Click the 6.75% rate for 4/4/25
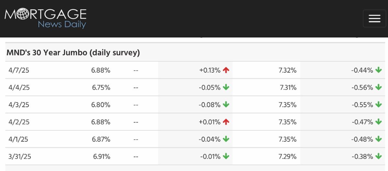 (101, 87)
